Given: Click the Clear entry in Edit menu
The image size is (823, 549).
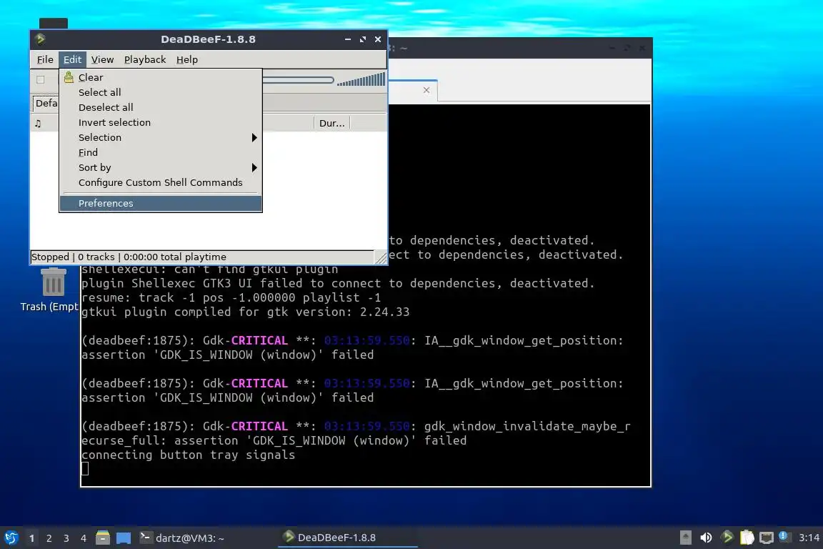Looking at the screenshot, I should coord(161,77).
